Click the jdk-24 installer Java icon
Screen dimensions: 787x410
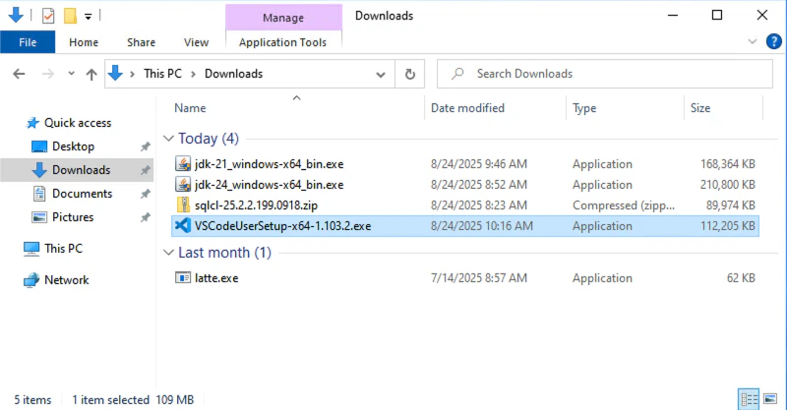[x=183, y=184]
